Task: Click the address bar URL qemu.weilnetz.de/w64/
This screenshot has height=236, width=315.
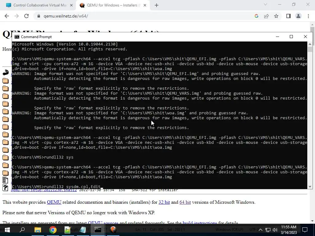Action: 66,16
